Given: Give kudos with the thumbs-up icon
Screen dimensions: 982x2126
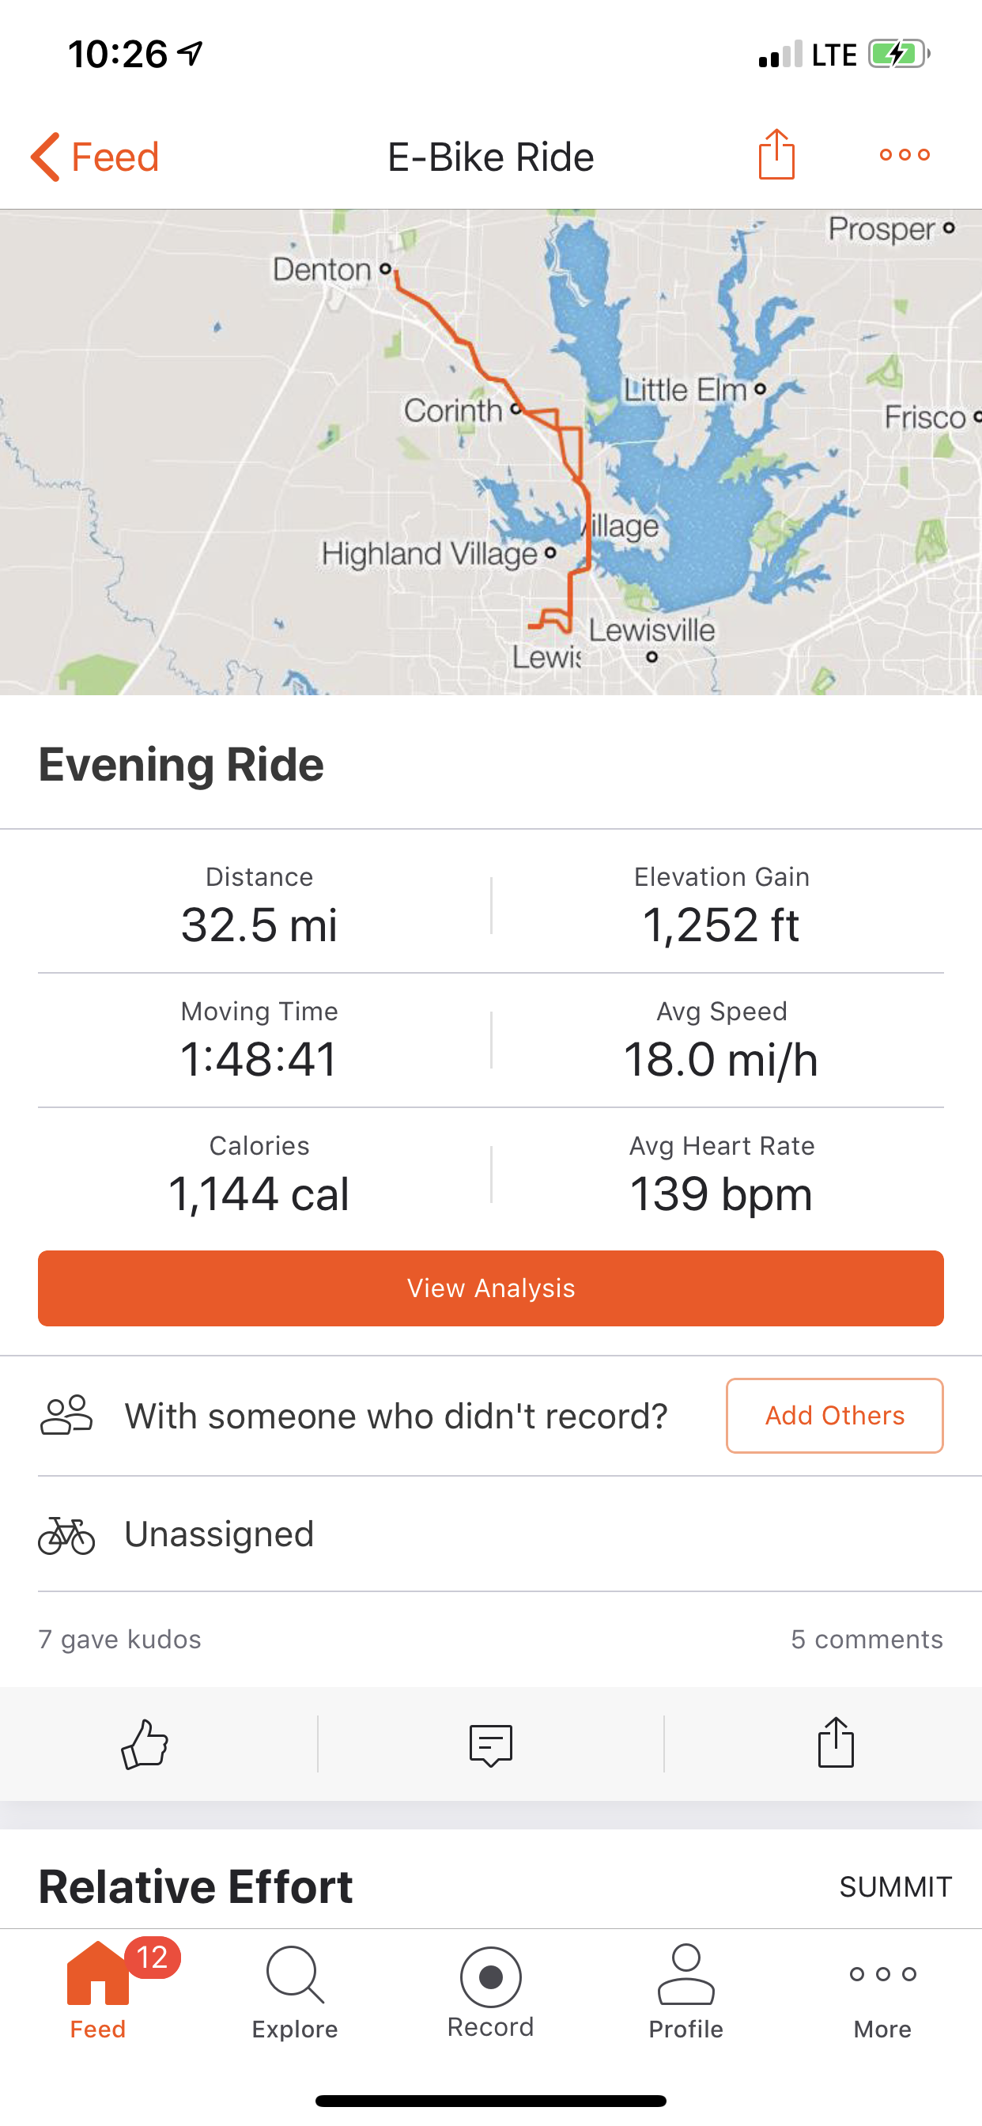Looking at the screenshot, I should click(x=145, y=1743).
